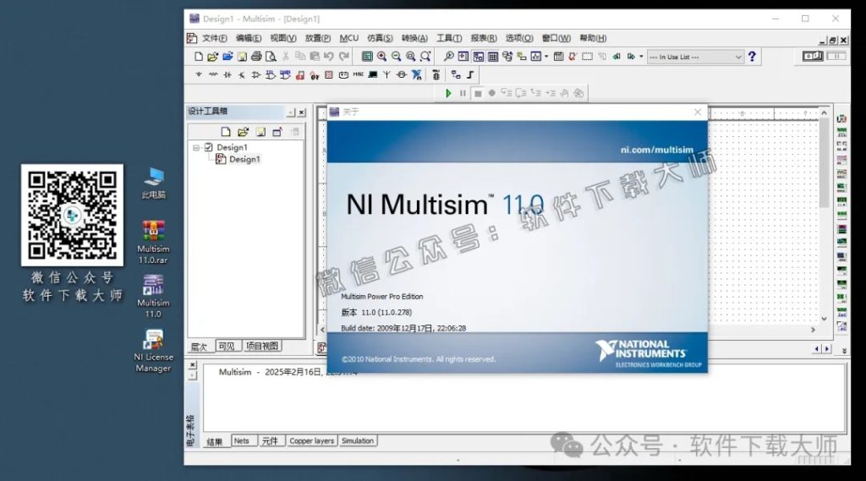The width and height of the screenshot is (866, 481).
Task: Place a source from components toolbar
Action: tap(198, 74)
